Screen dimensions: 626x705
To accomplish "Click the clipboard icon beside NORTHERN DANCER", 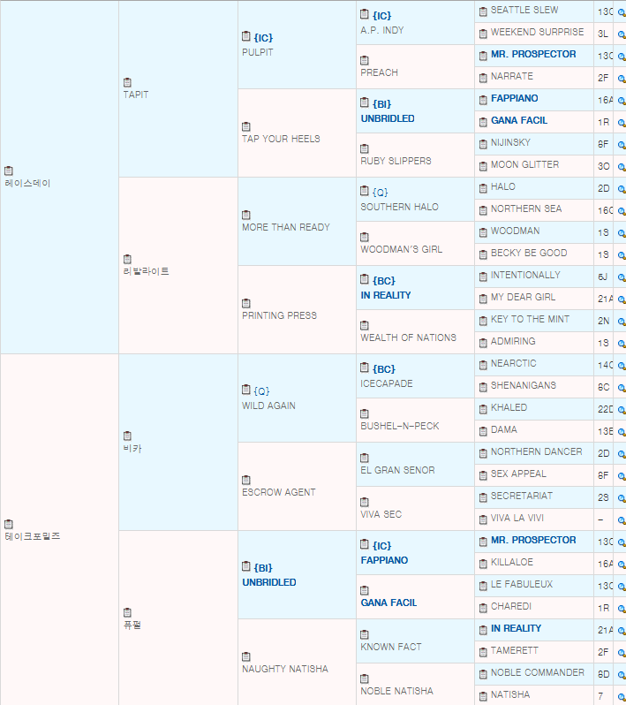I will click(483, 452).
